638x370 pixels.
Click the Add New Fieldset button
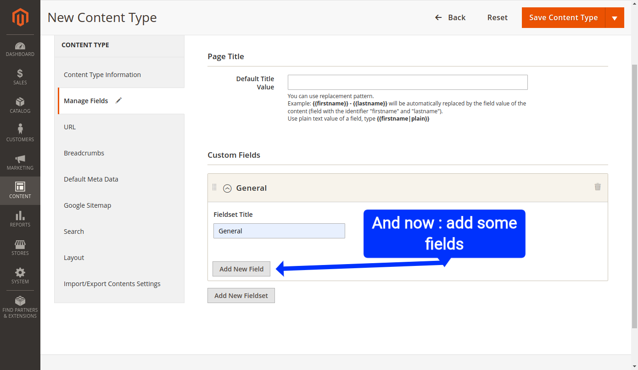pos(241,295)
